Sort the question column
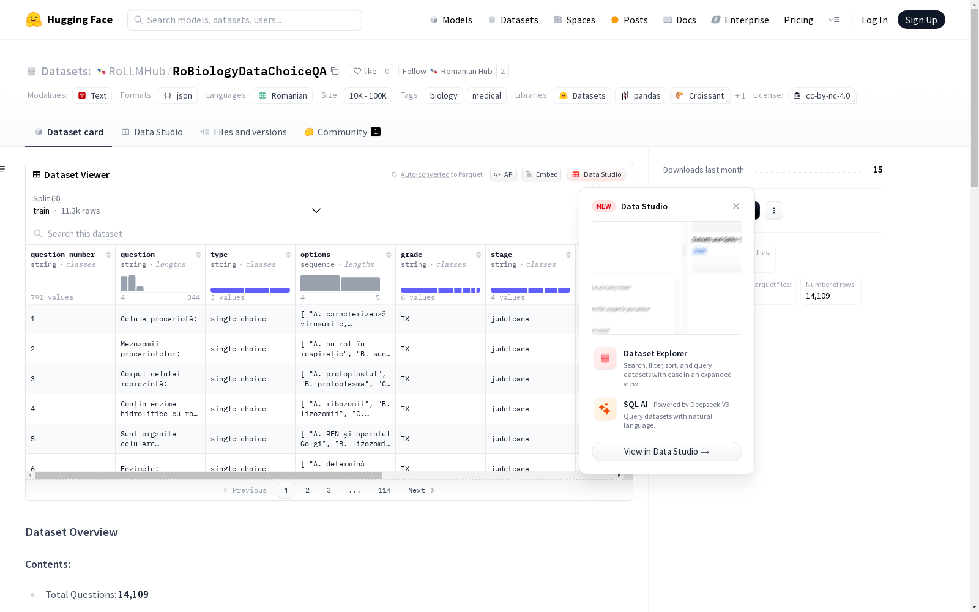The height and width of the screenshot is (612, 979). pyautogui.click(x=198, y=255)
